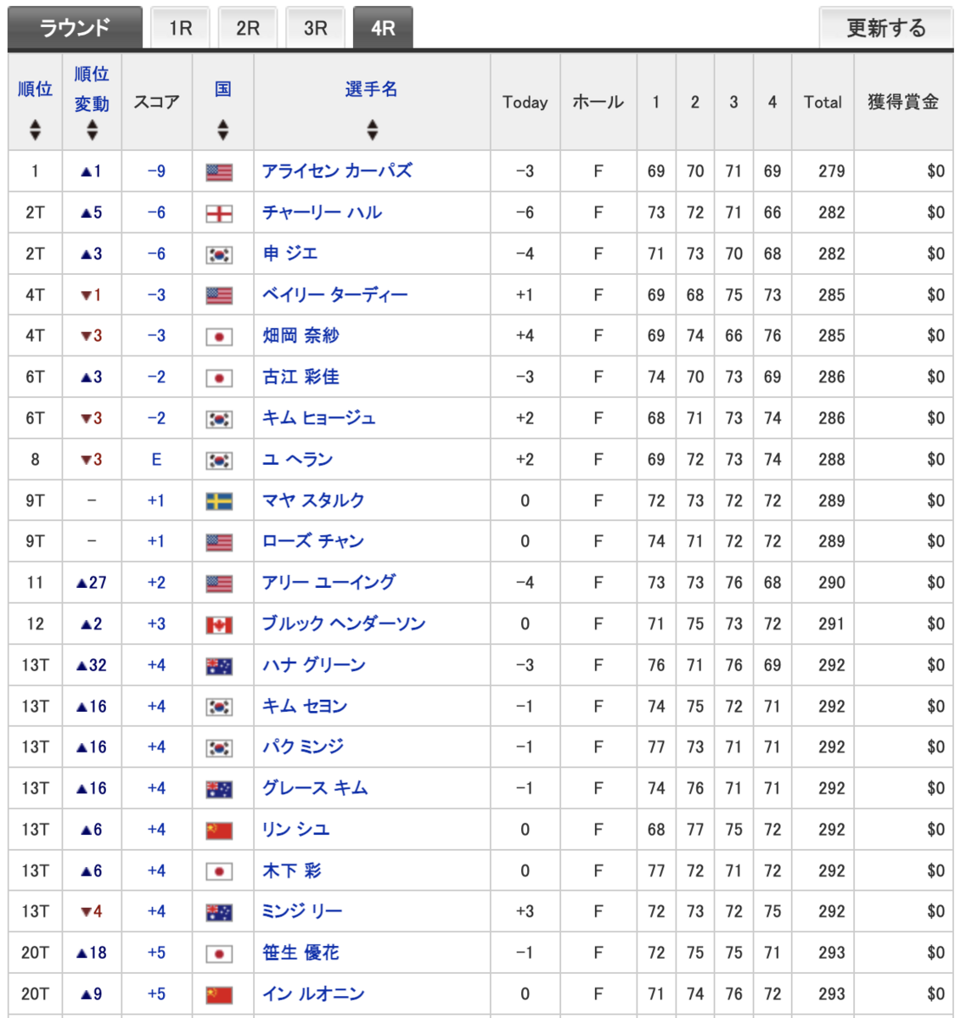Open player アライセン カーパズ
The image size is (960, 1018).
click(337, 171)
